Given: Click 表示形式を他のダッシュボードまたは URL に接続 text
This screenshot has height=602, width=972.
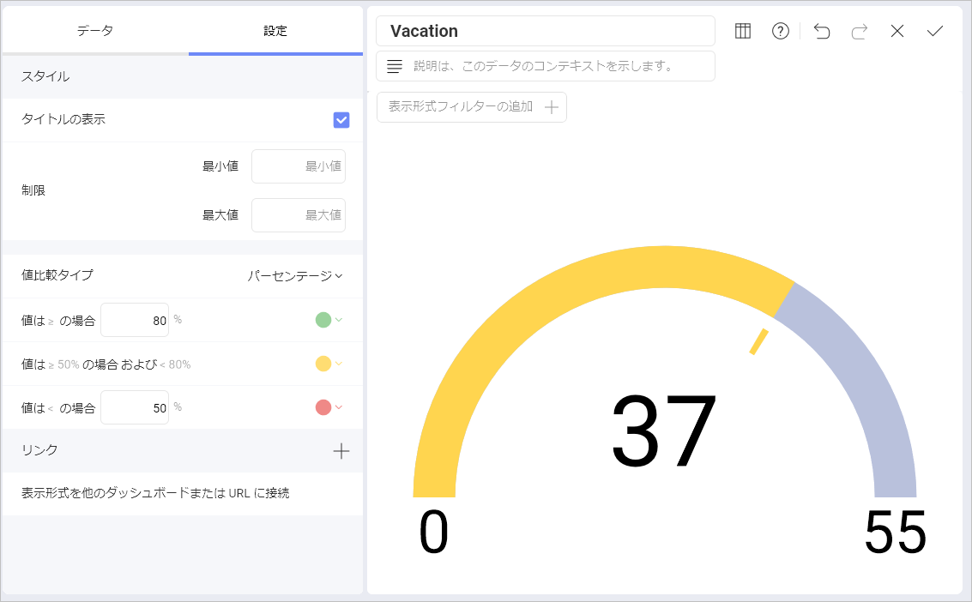Looking at the screenshot, I should point(155,493).
